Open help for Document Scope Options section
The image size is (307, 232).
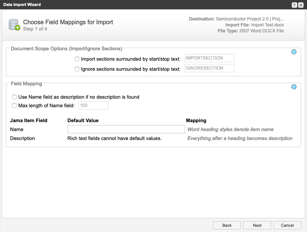point(294,52)
